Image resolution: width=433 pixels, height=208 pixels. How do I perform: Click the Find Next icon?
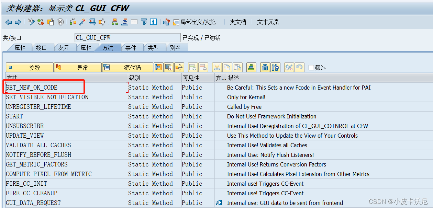(275, 67)
